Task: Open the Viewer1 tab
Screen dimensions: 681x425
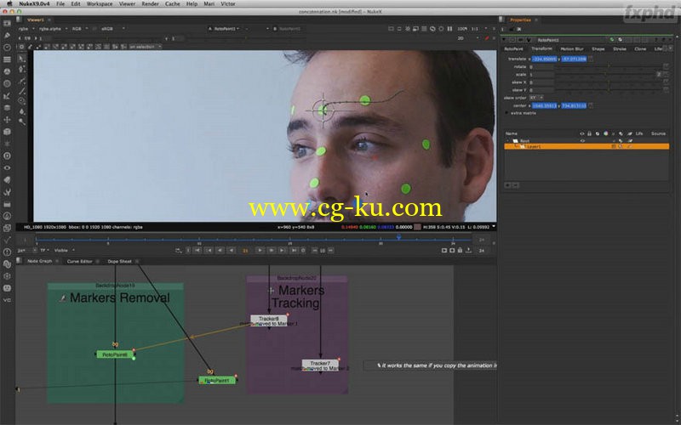Action: [x=35, y=20]
